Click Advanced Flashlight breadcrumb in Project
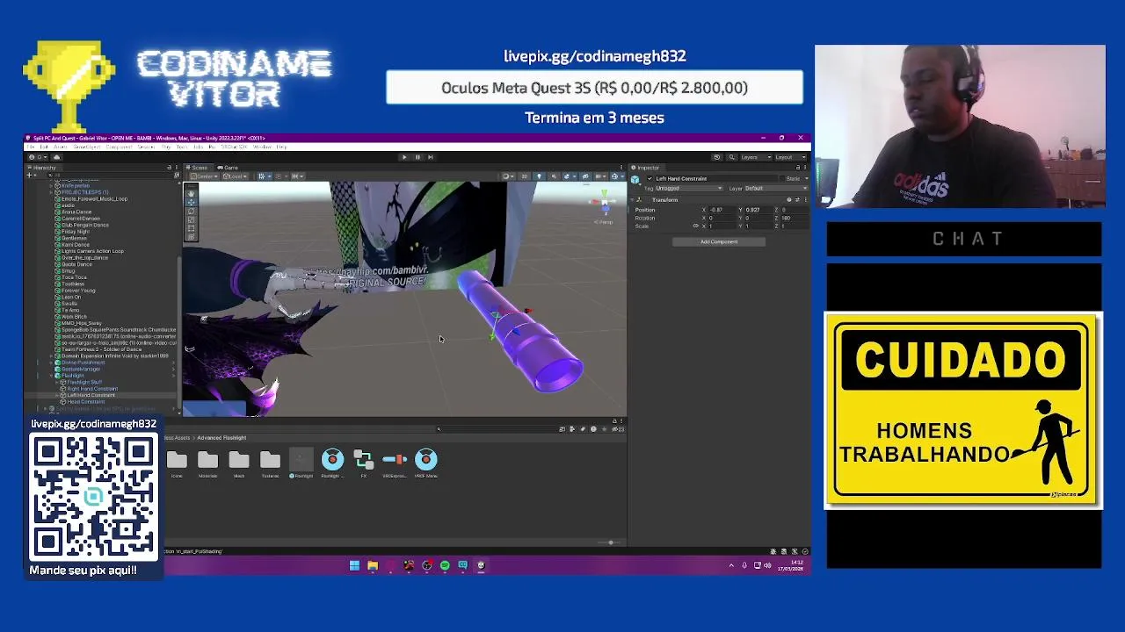 click(221, 437)
